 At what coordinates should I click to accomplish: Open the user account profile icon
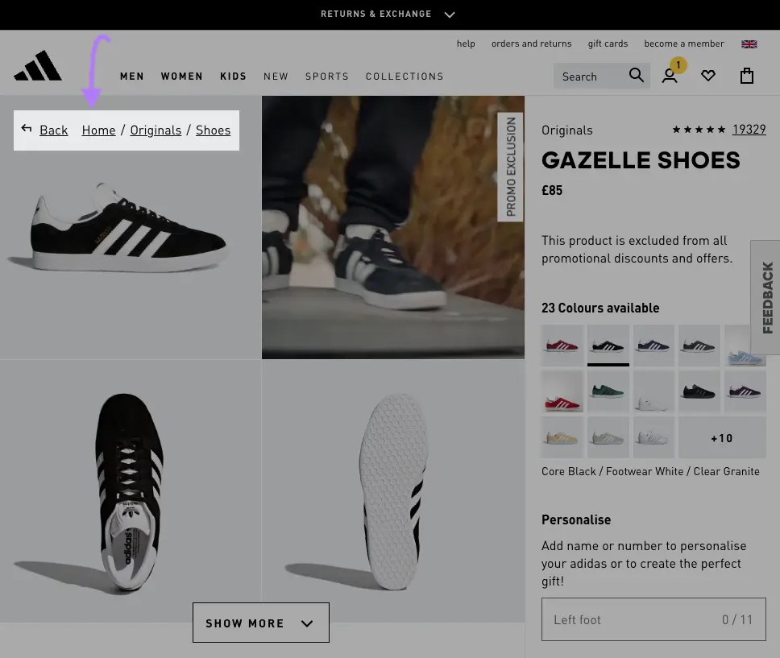pyautogui.click(x=670, y=76)
